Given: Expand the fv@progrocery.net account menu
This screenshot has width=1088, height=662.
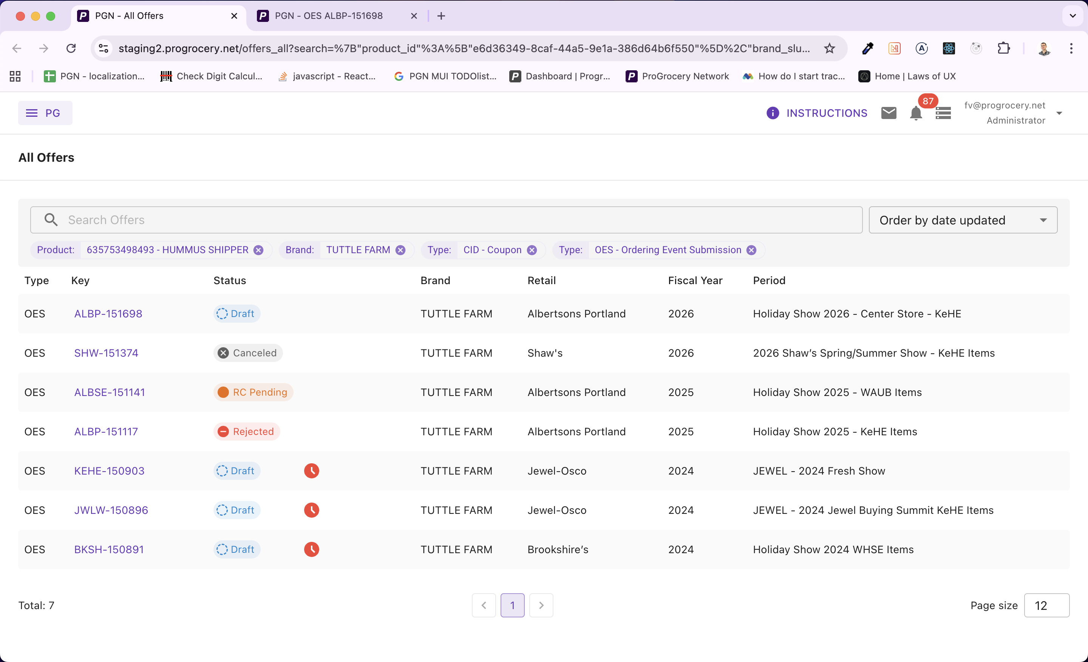Looking at the screenshot, I should (x=1059, y=113).
